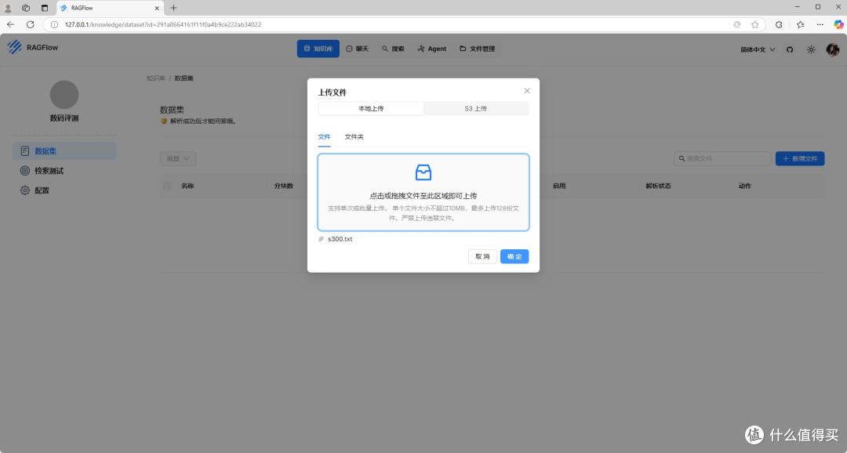Close the upload file dialog with X
The image size is (847, 453).
pyautogui.click(x=527, y=91)
